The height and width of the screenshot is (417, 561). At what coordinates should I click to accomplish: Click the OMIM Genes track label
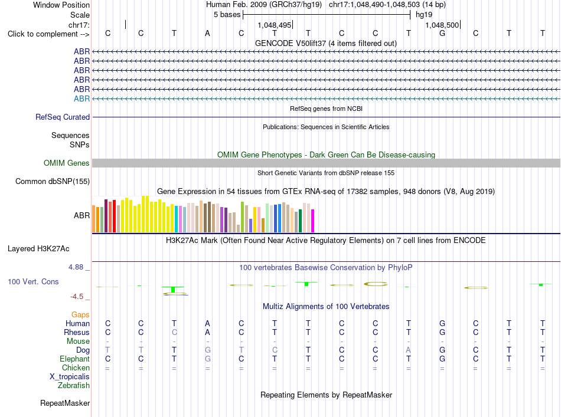(x=67, y=163)
